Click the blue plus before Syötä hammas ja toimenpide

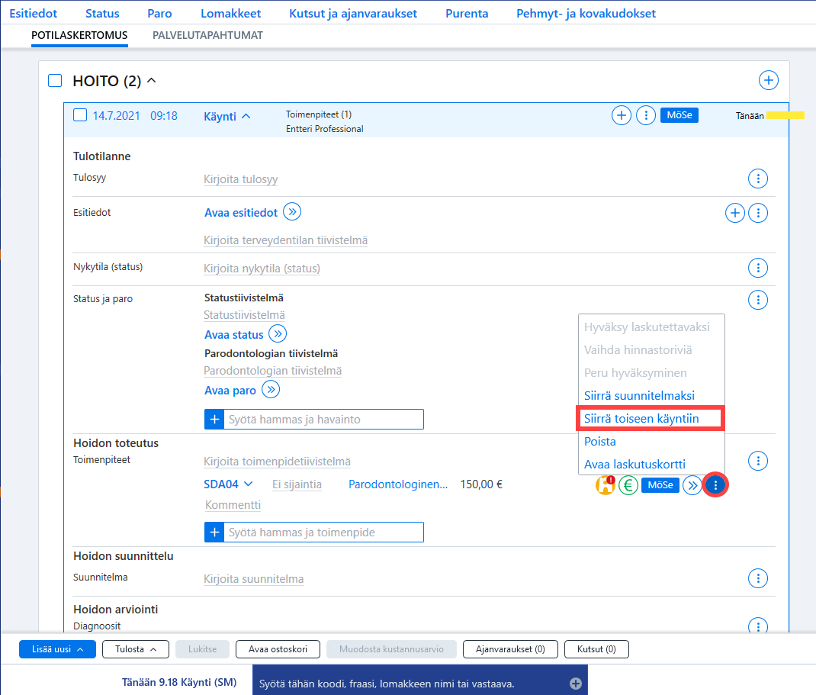214,532
